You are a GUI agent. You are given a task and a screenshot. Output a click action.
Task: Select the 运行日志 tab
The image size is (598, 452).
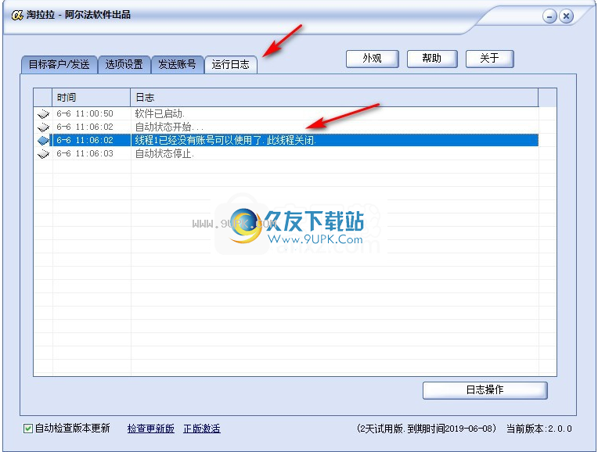(230, 64)
